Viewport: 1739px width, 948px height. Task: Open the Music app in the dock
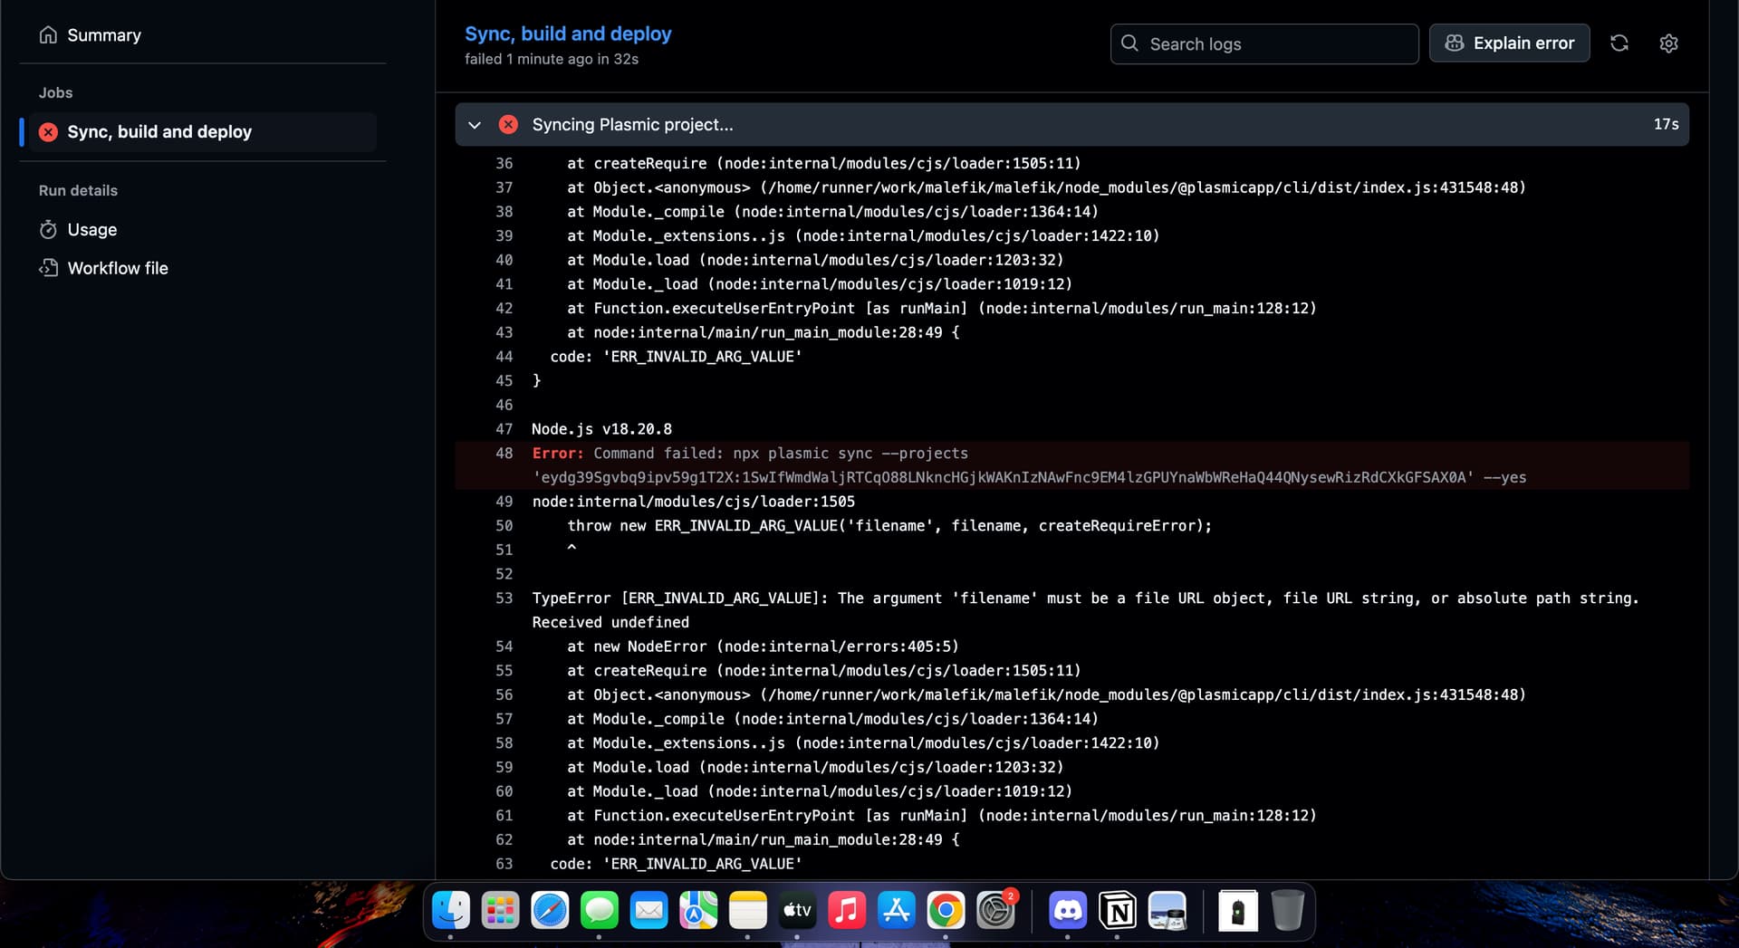coord(847,911)
